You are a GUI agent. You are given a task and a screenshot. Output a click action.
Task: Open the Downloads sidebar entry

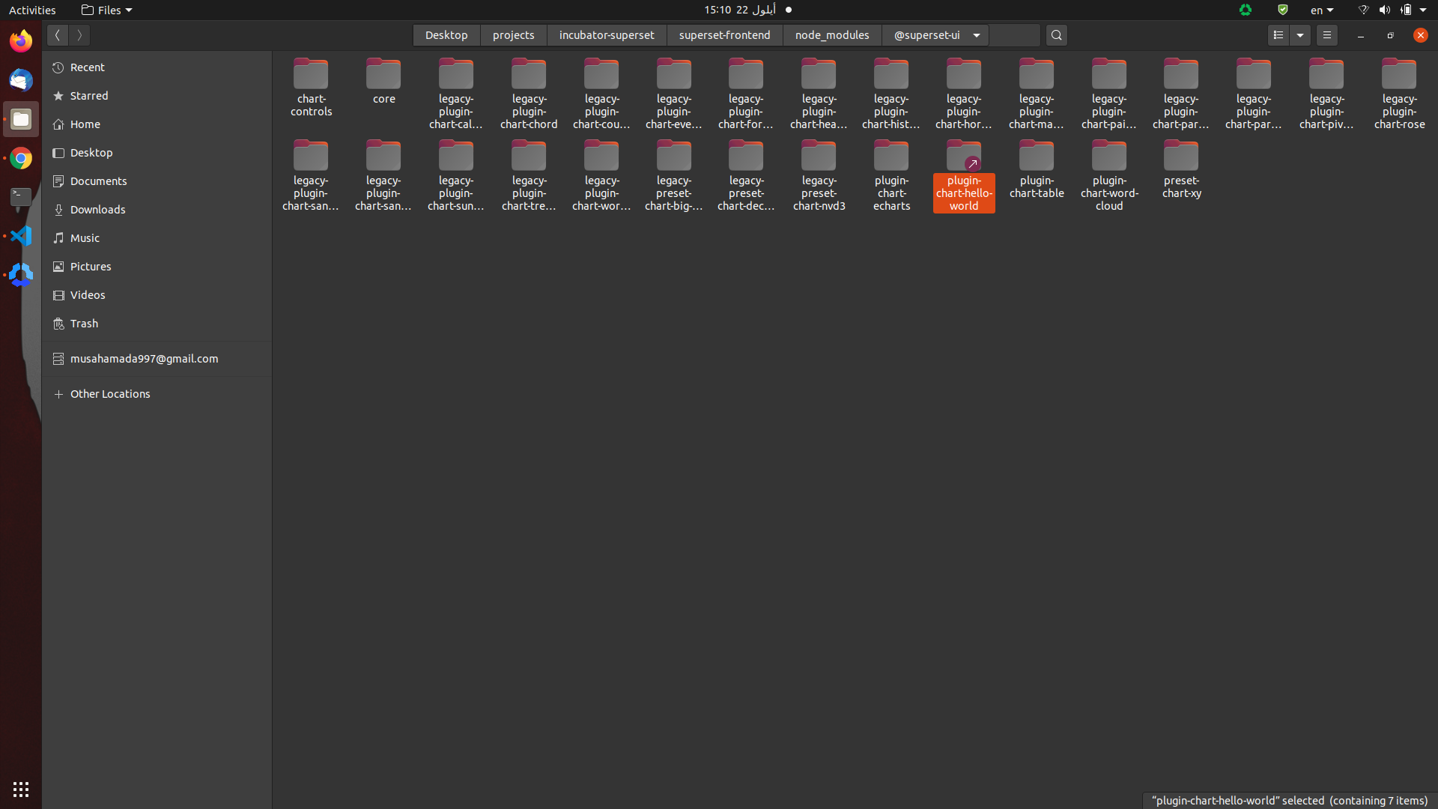point(97,209)
